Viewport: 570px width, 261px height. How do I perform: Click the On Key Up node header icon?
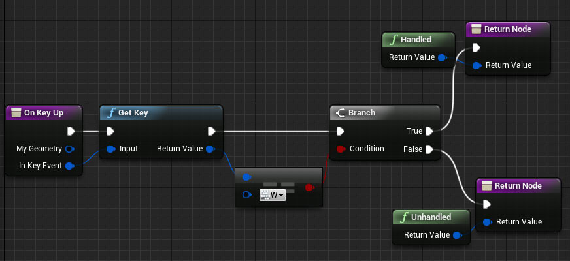16,113
